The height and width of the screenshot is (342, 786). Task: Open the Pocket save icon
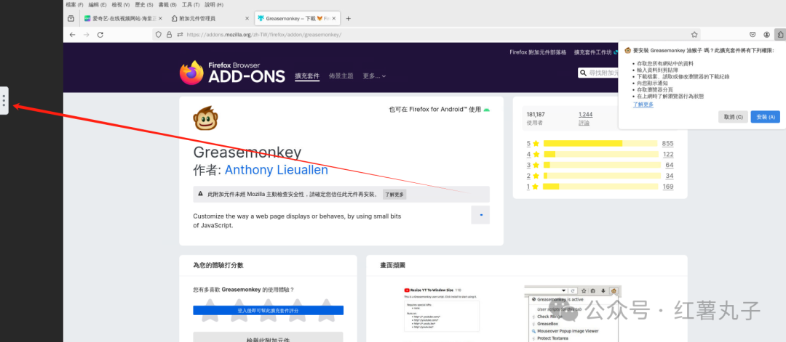click(x=753, y=35)
